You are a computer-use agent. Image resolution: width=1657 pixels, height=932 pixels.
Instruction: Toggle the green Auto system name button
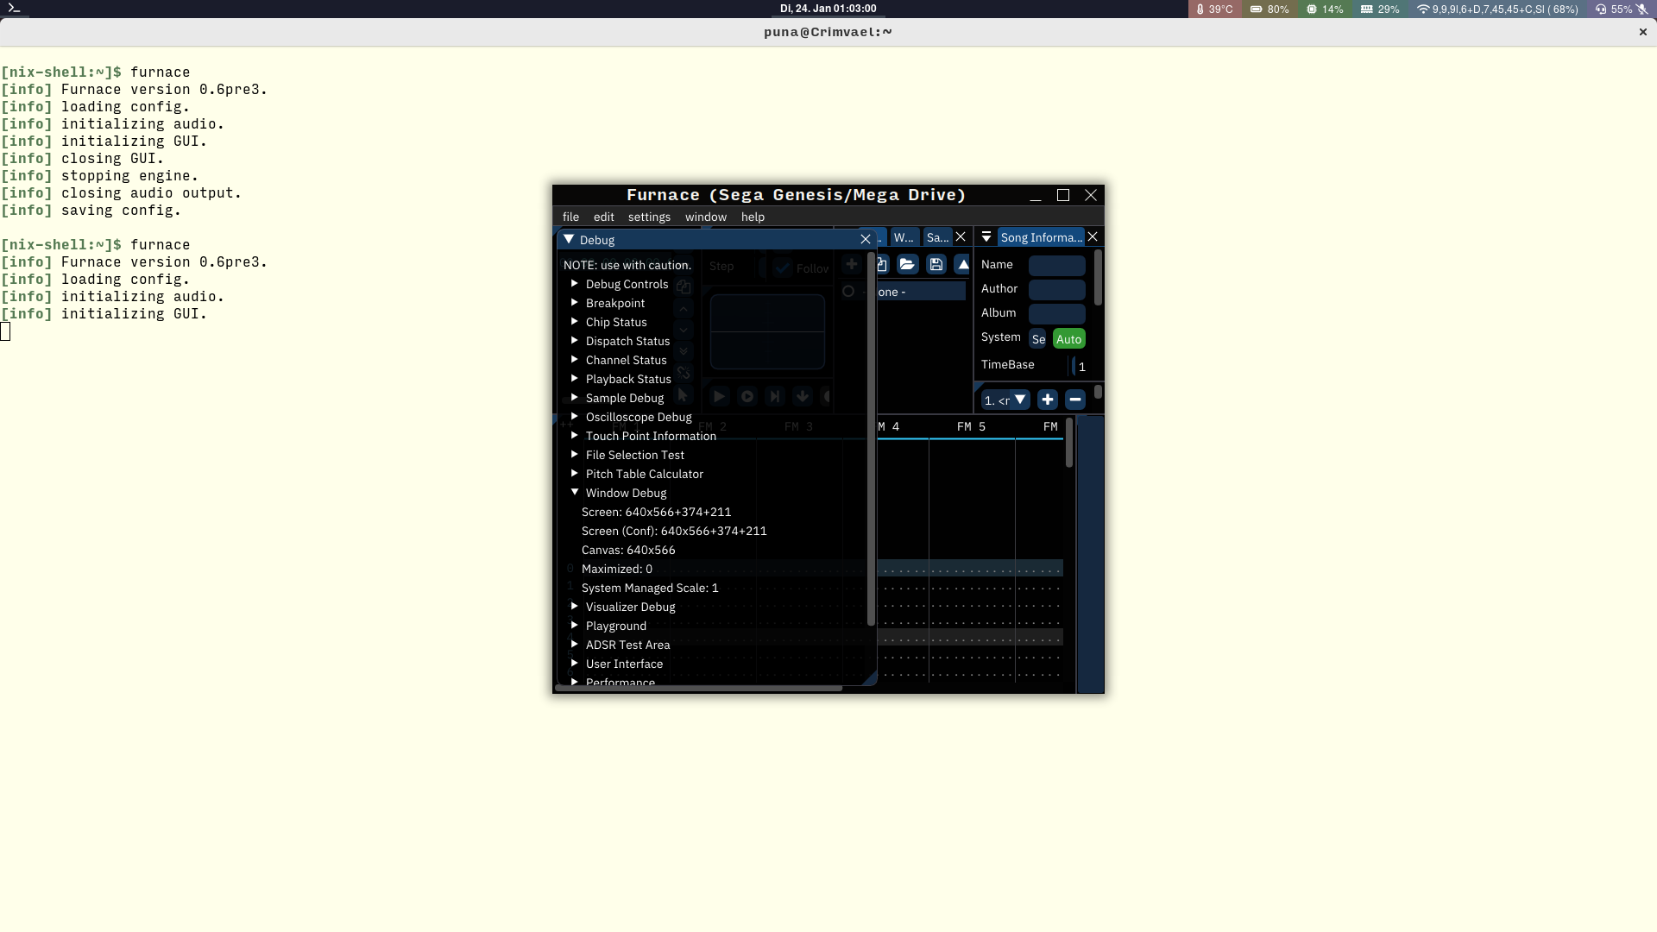coord(1068,339)
